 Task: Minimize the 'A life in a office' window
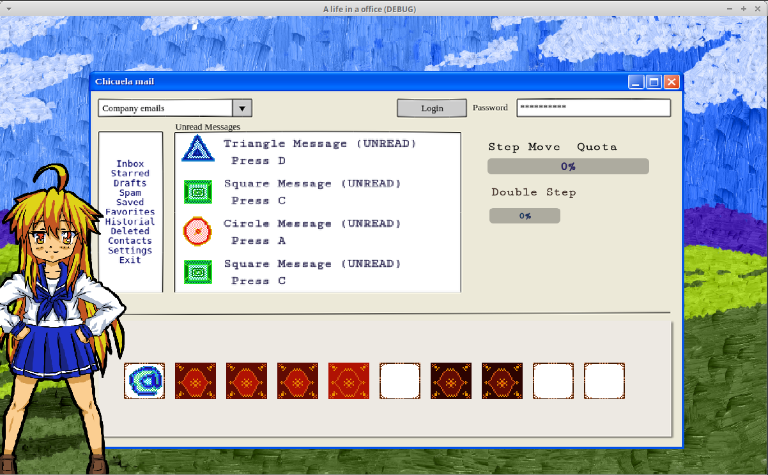point(731,8)
